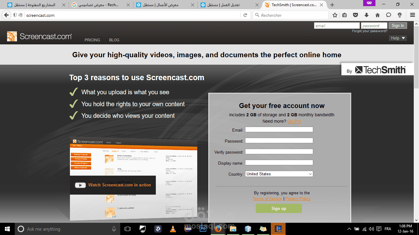Open site identity globe icon
Screen dimensions: 419x235
21,15
